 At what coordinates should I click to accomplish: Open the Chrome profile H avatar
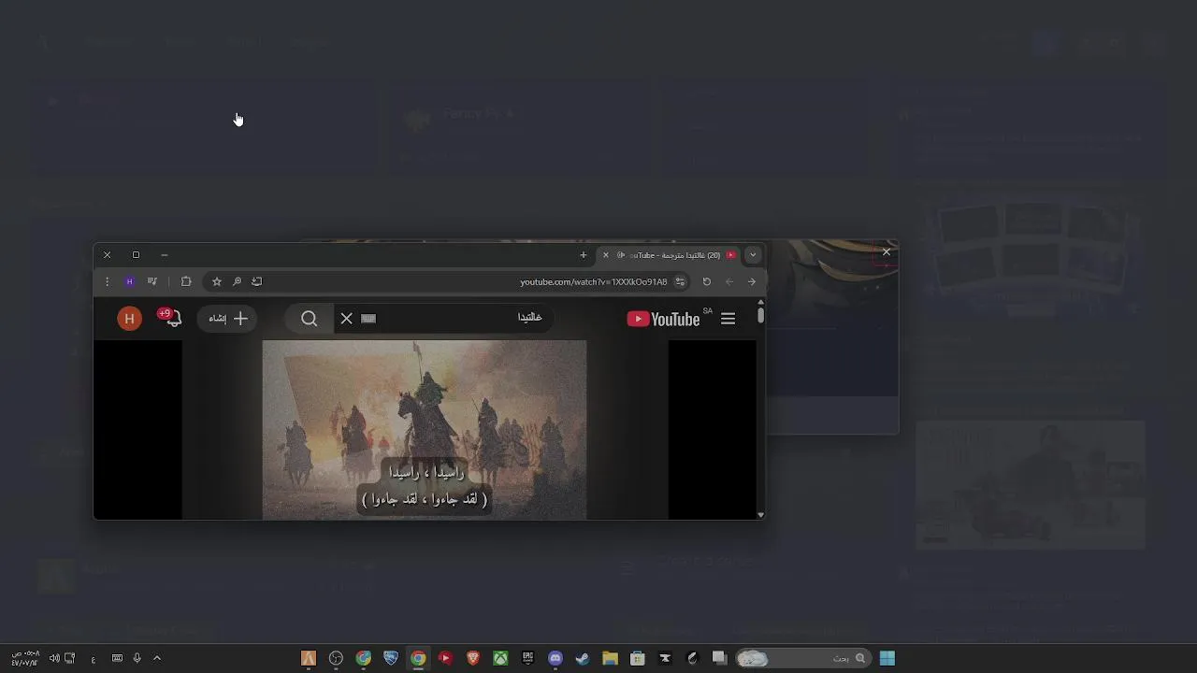point(129,281)
